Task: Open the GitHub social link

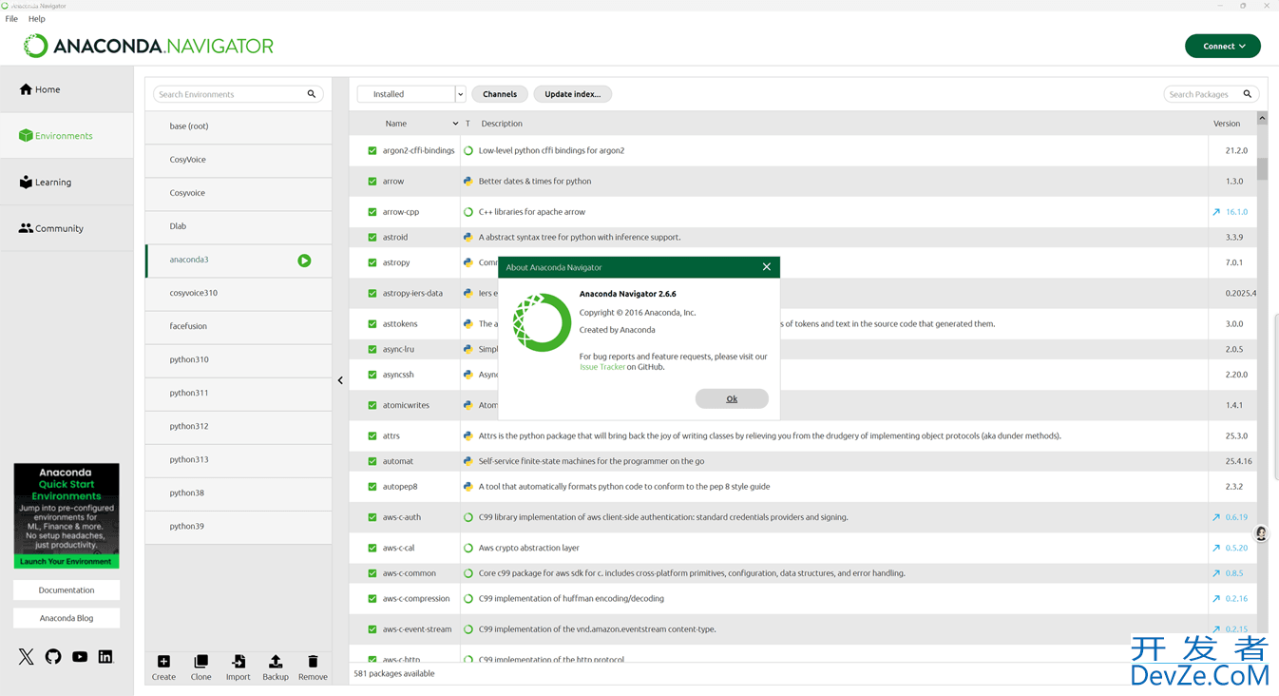Action: click(53, 657)
